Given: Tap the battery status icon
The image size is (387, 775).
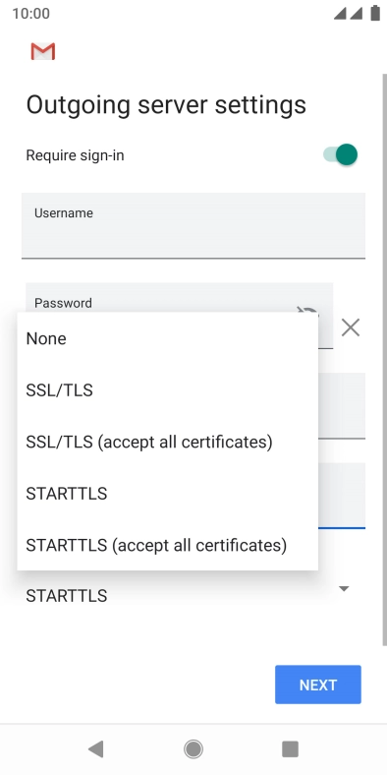Looking at the screenshot, I should (x=374, y=14).
